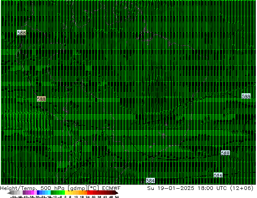
Task: Click the '19-01-2025' date text
Action: (176, 188)
